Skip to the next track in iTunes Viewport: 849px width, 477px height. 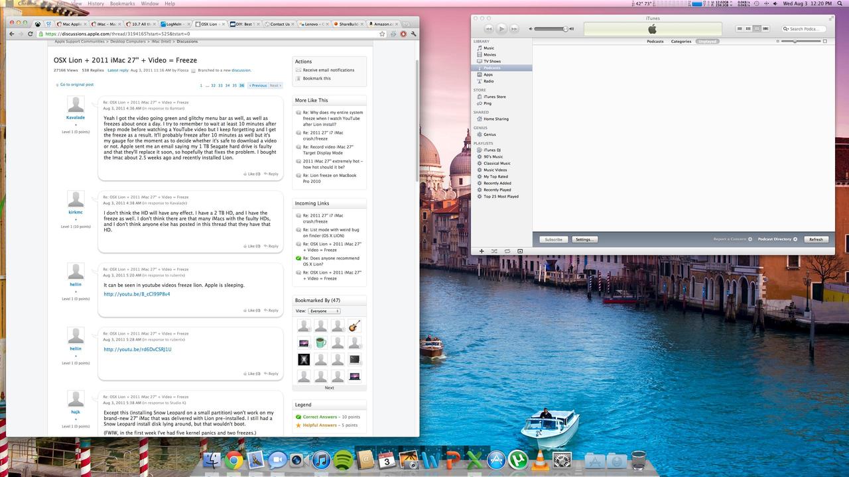(514, 28)
